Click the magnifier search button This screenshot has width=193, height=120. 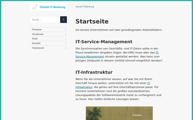pyautogui.click(x=63, y=20)
